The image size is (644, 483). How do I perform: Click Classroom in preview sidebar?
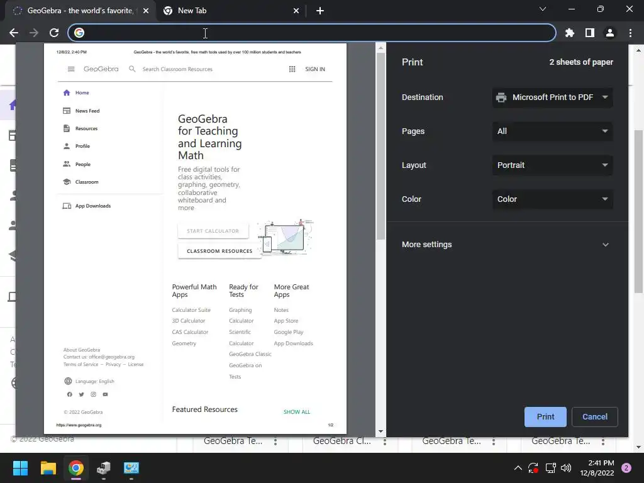[x=81, y=182]
